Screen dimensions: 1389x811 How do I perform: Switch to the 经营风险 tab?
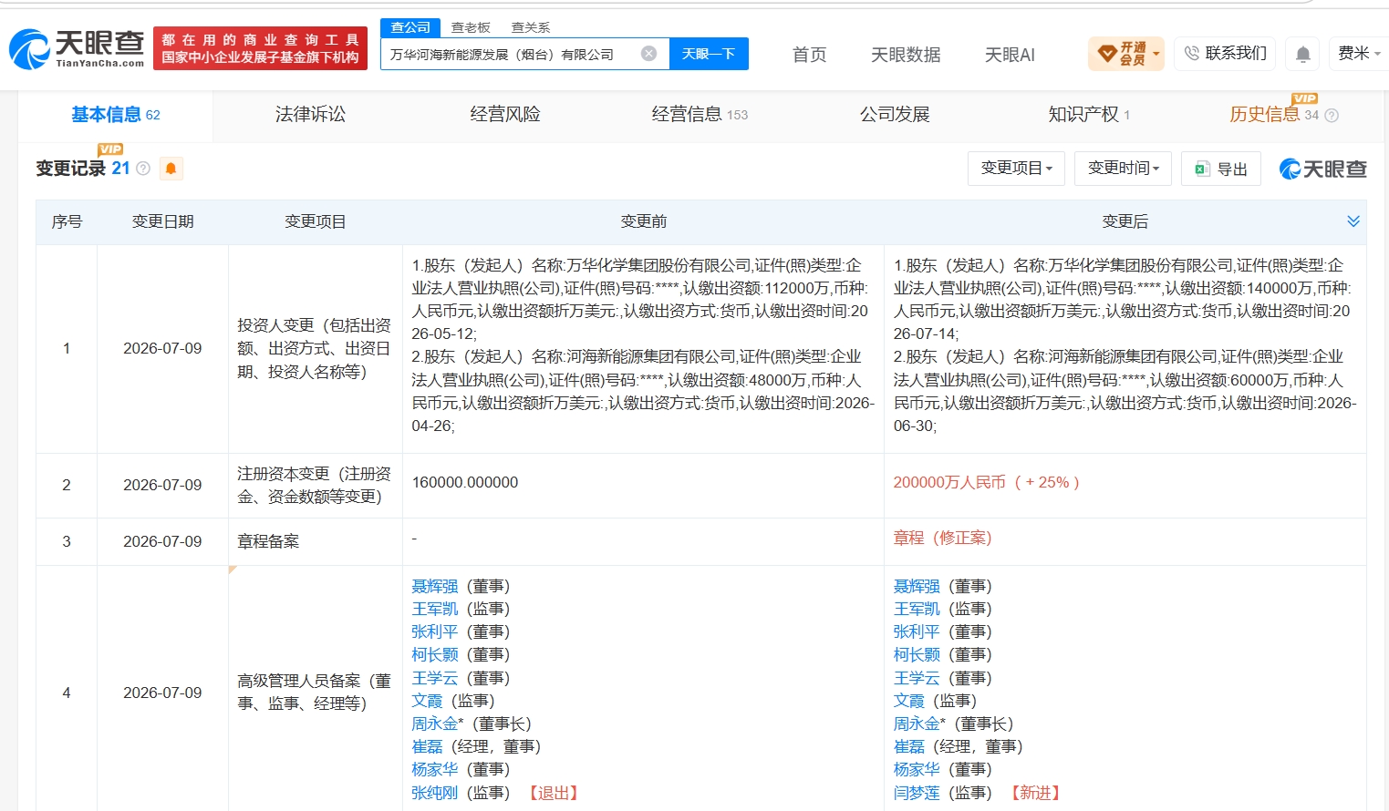pyautogui.click(x=505, y=115)
